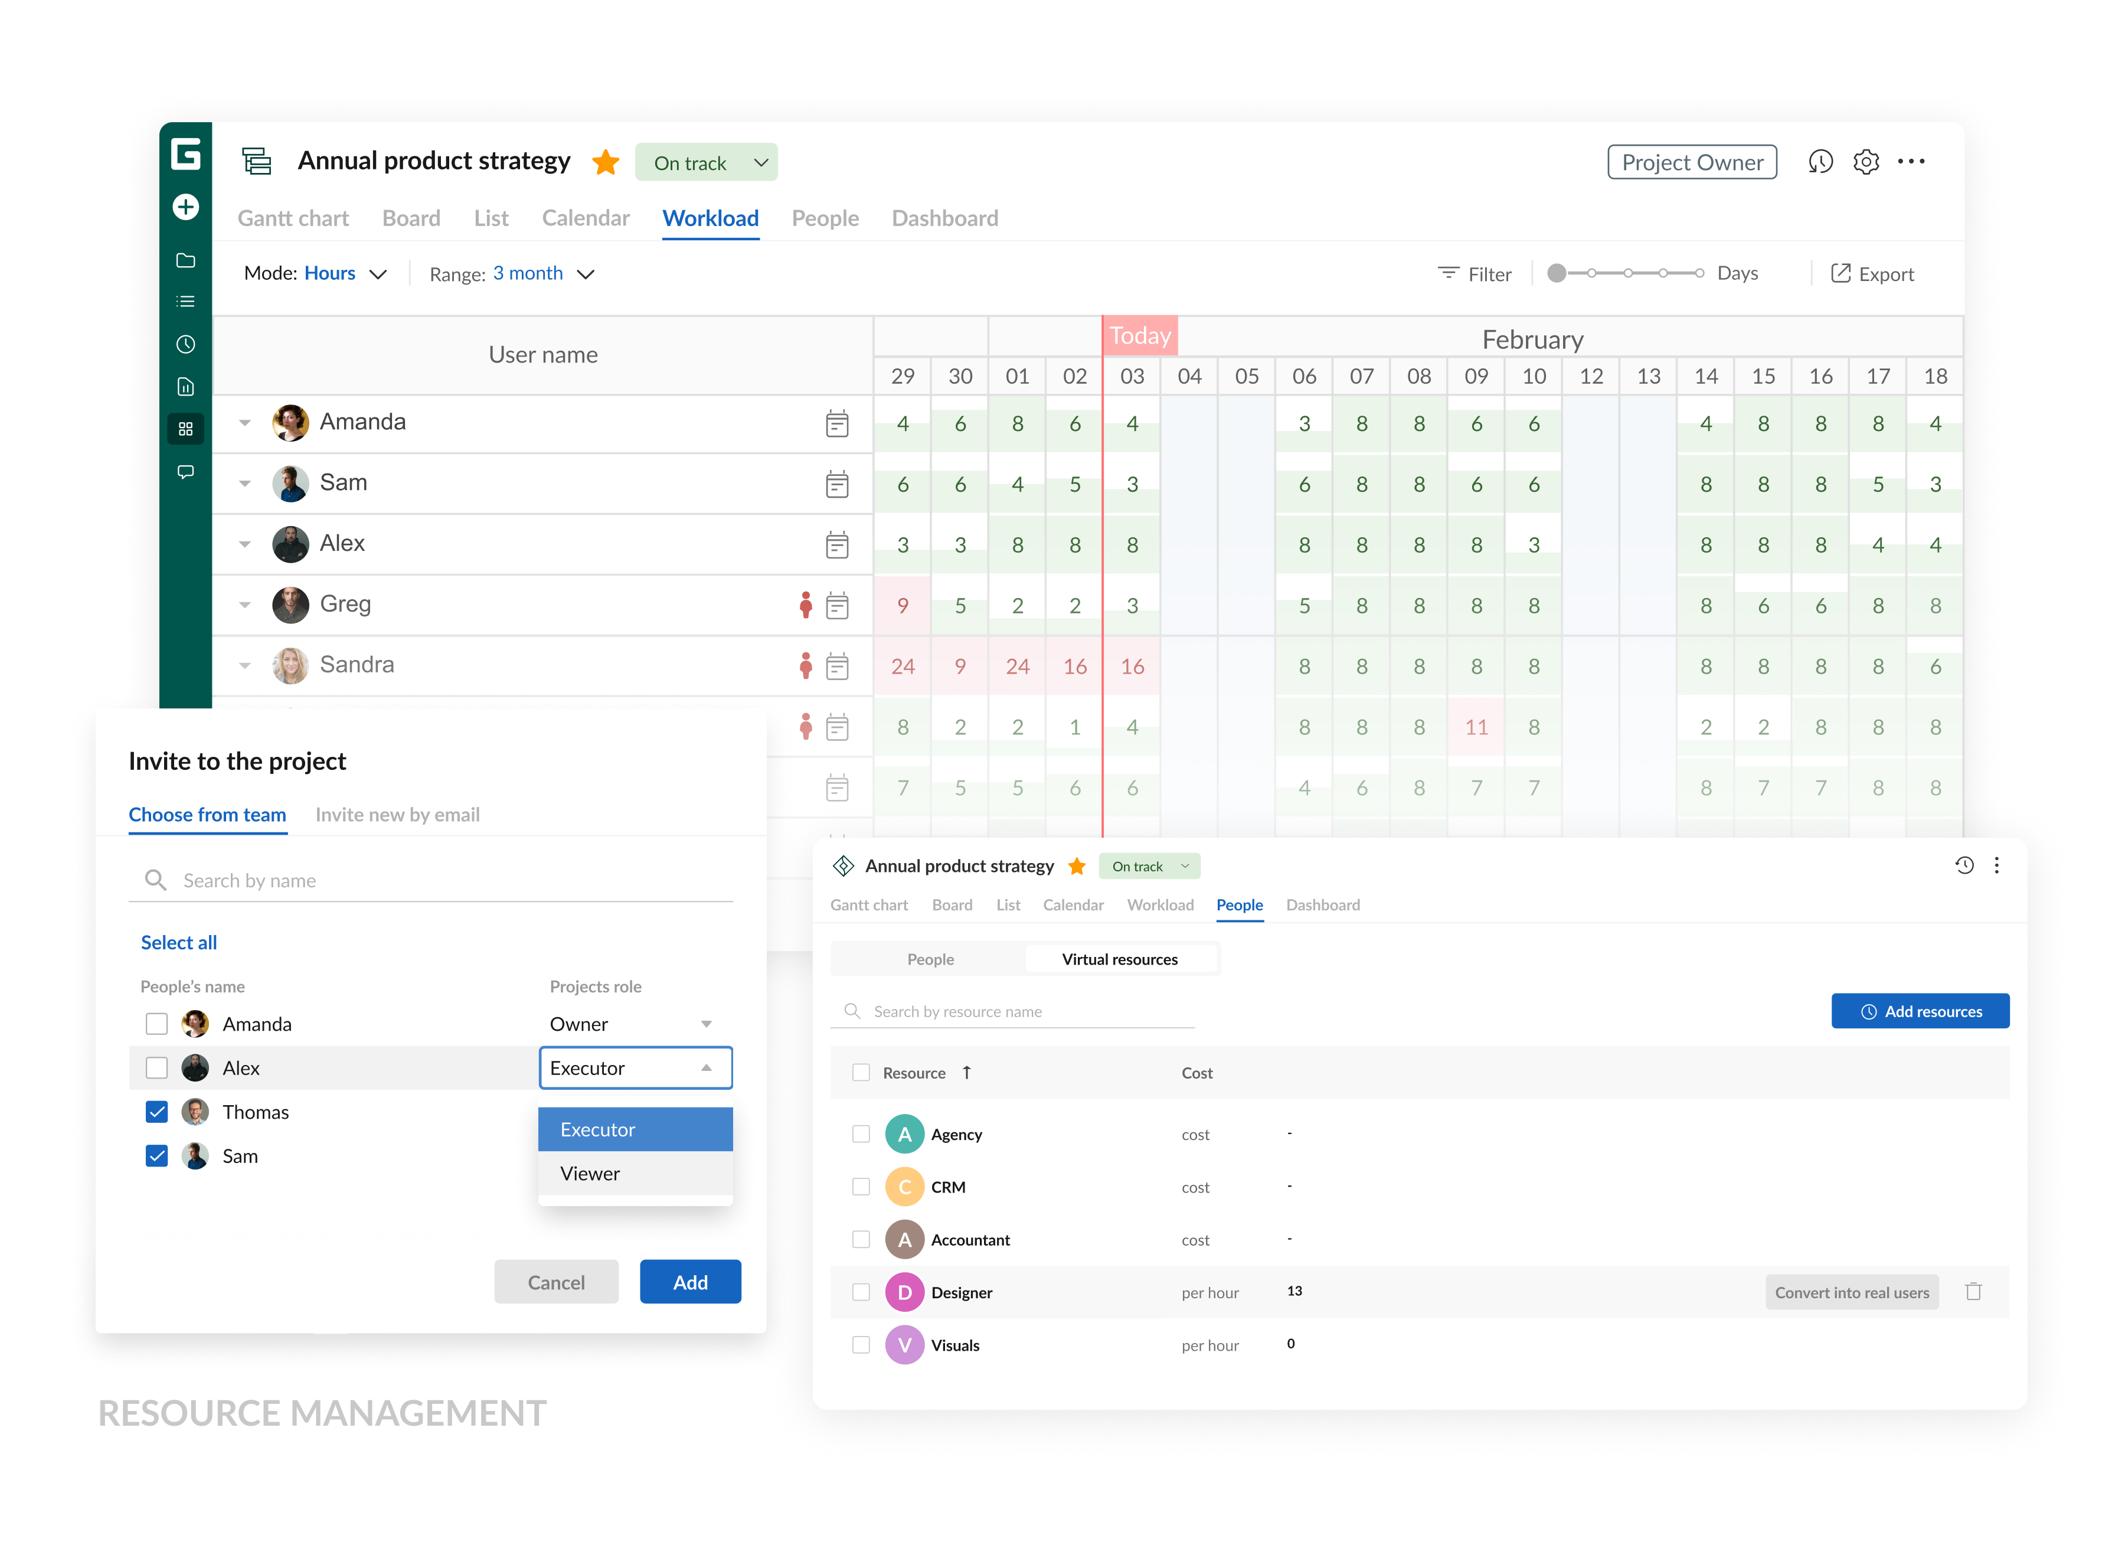Click the plus icon in the green sidebar
2125x1555 pixels.
tap(185, 207)
